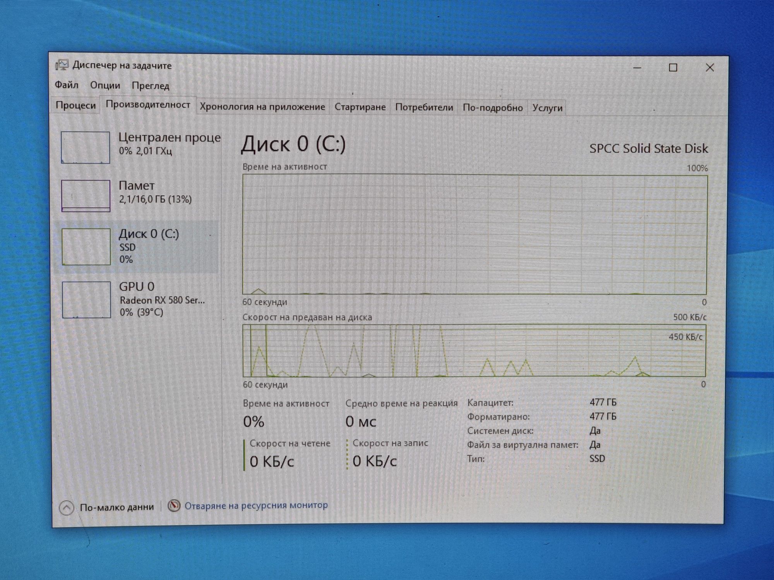This screenshot has width=774, height=580.
Task: Click the 450 КБ/с graph scale label
Action: point(685,337)
